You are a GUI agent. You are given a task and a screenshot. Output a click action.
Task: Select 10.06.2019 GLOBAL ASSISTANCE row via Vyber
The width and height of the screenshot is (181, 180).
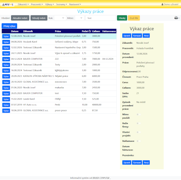(x=6, y=111)
